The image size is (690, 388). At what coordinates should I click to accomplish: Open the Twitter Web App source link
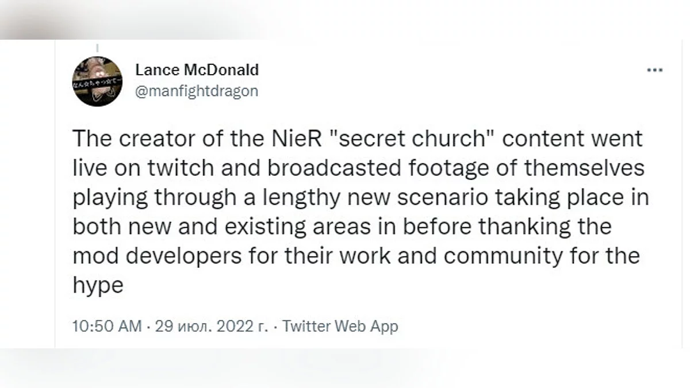(x=340, y=326)
